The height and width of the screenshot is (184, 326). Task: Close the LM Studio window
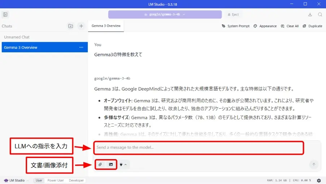319,4
